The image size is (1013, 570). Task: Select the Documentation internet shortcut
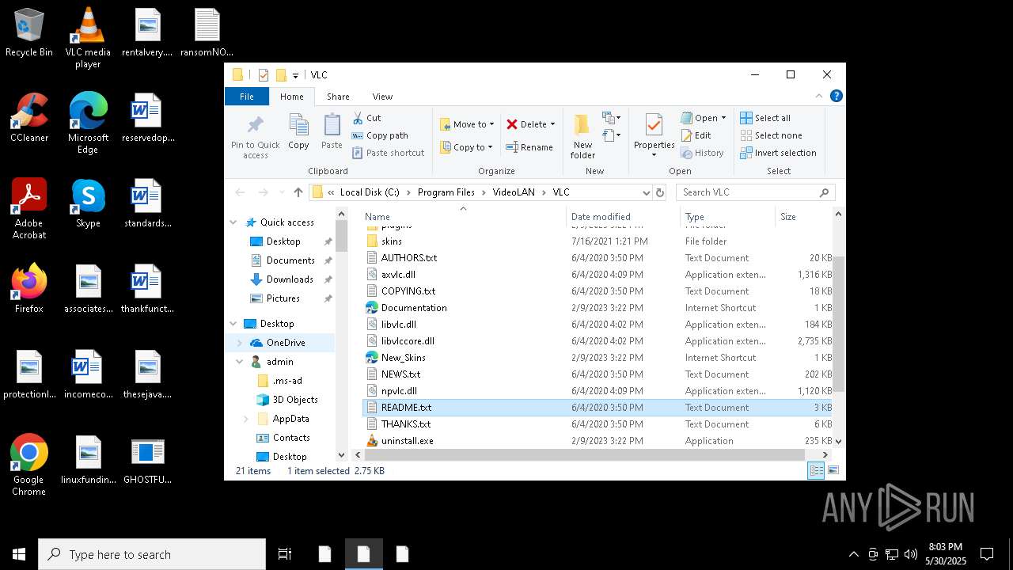[414, 308]
